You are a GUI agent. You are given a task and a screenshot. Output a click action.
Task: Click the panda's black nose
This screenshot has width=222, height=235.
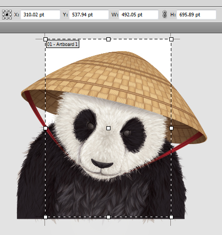pyautogui.click(x=102, y=164)
